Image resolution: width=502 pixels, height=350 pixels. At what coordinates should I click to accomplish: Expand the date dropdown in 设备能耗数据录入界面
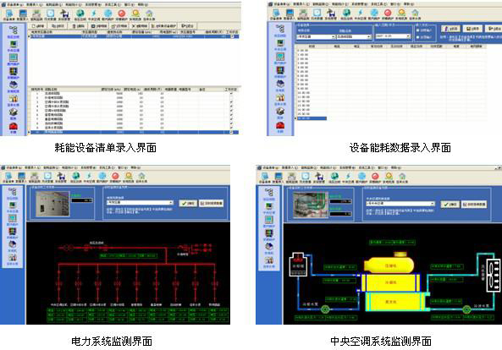click(393, 36)
